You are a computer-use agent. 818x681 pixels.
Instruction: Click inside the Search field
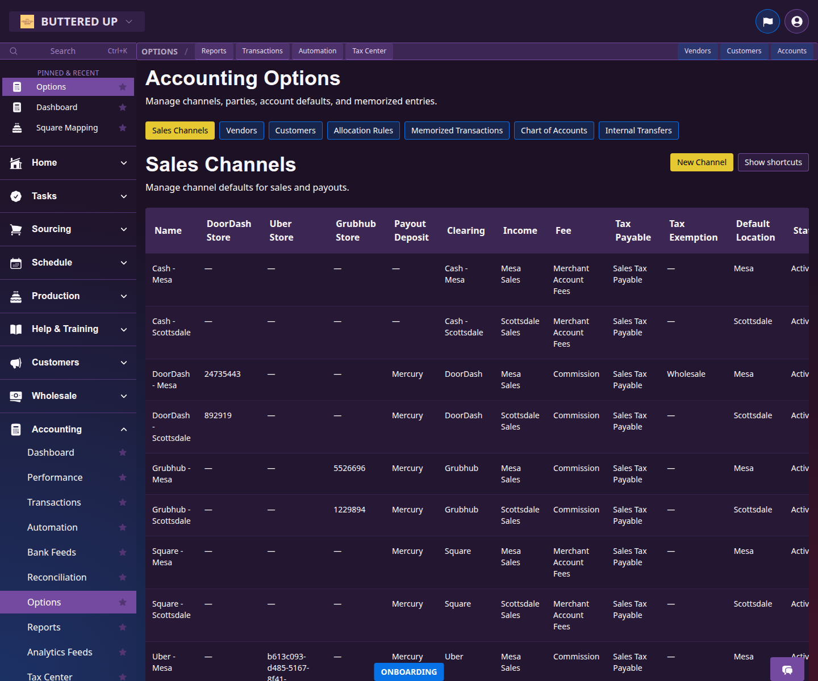pyautogui.click(x=62, y=51)
